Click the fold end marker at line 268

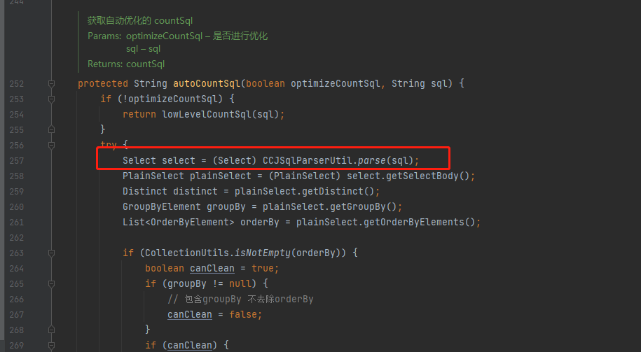(x=52, y=330)
